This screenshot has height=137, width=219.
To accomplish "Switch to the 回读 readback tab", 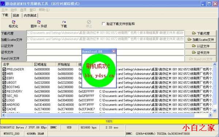I will click(x=16, y=15).
